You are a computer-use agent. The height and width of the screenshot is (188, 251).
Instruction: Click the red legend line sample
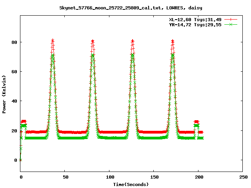pos(231,20)
